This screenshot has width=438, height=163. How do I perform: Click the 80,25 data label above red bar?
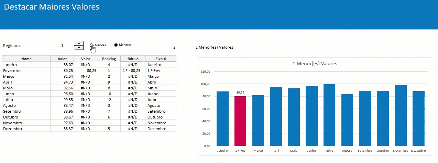240,92
